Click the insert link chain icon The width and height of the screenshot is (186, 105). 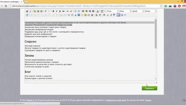tap(69, 15)
